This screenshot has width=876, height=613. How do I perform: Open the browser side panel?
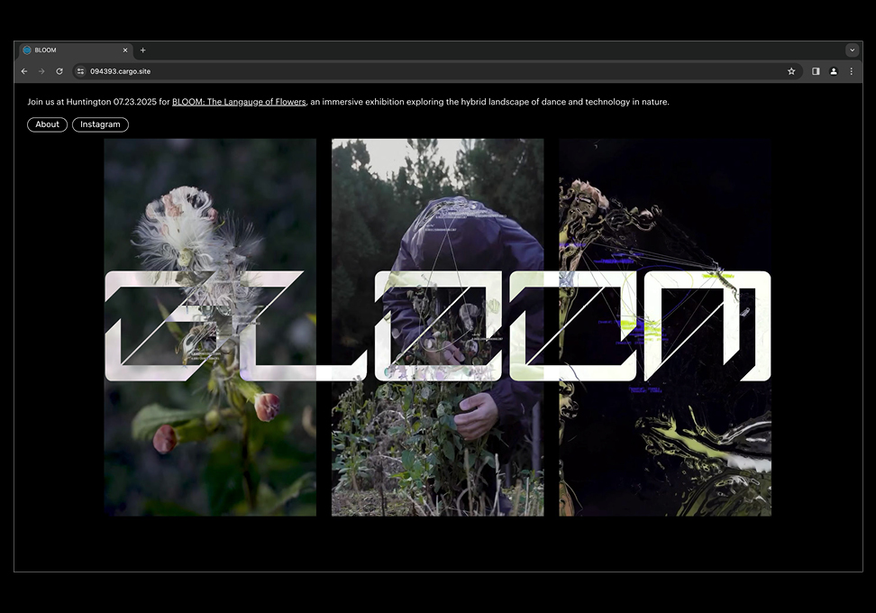(816, 71)
